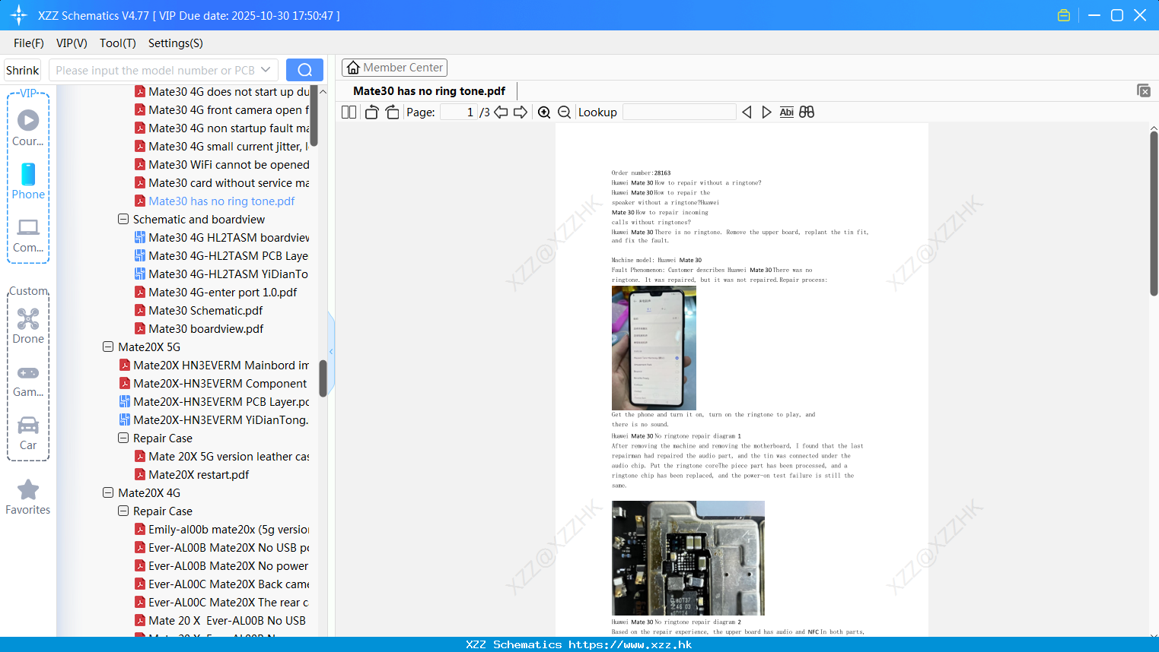1159x652 pixels.
Task: Open Drone category in sidebar
Action: pos(28,326)
